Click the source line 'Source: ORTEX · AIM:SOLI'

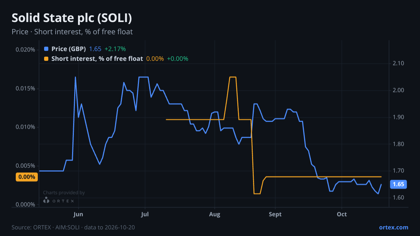46,227
